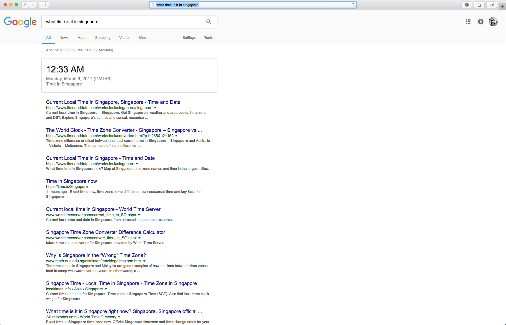Click the Safari address bar
506x325 pixels.
click(253, 5)
